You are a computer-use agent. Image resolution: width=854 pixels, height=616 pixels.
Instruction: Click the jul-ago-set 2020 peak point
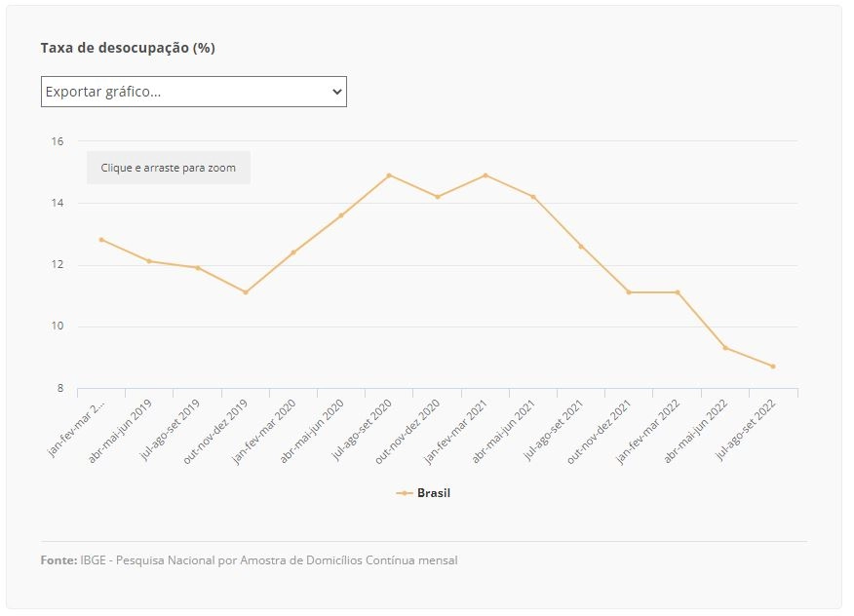[x=389, y=175]
